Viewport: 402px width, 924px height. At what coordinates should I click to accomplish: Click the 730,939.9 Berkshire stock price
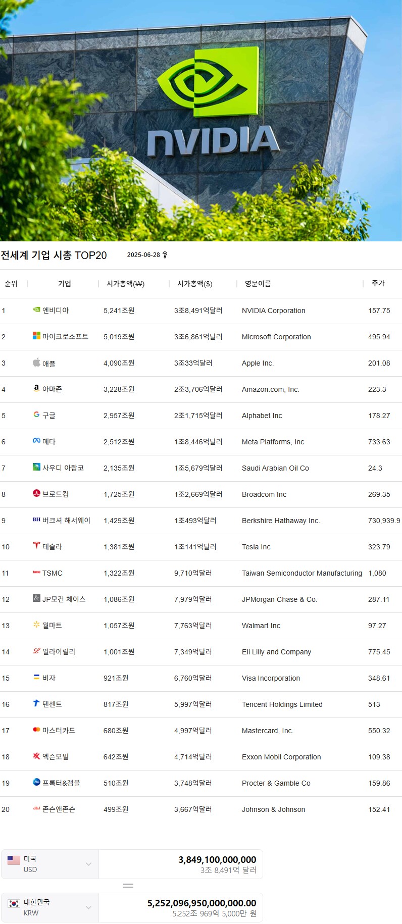pos(384,521)
